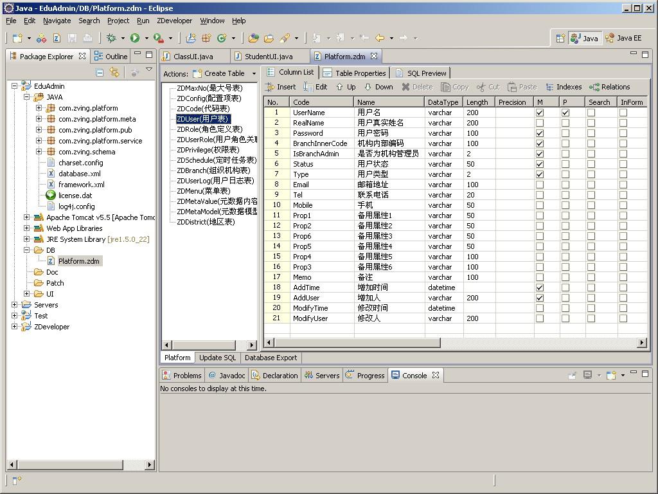Select ZDRole table in list
The width and height of the screenshot is (658, 494).
point(209,129)
